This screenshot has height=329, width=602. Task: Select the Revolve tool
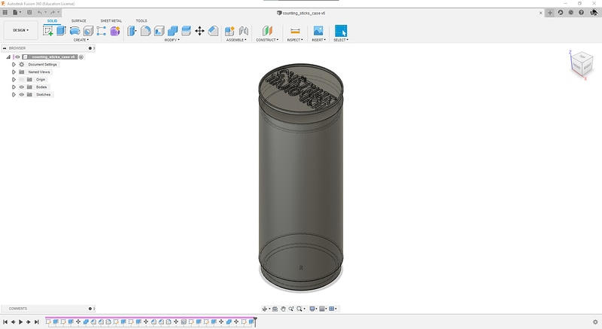74,31
